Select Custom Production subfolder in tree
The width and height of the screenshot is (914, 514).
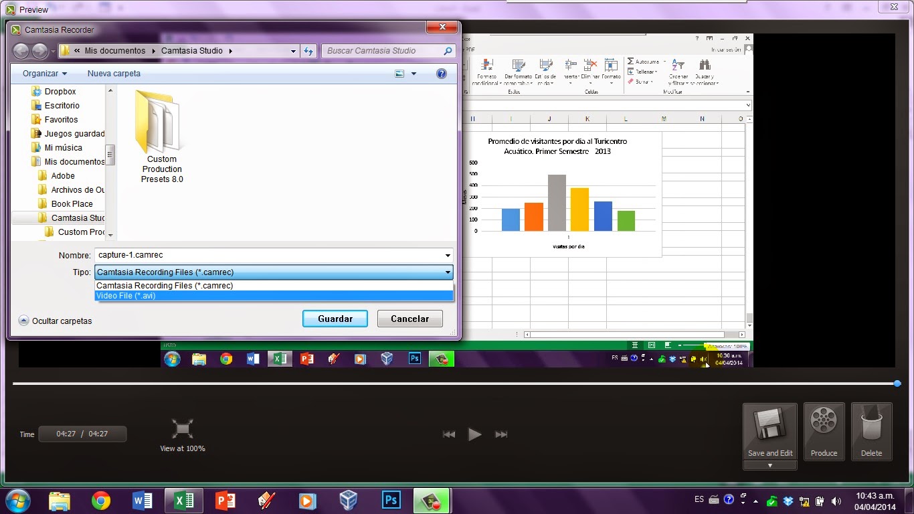pos(75,232)
